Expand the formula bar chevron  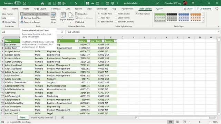218,32
